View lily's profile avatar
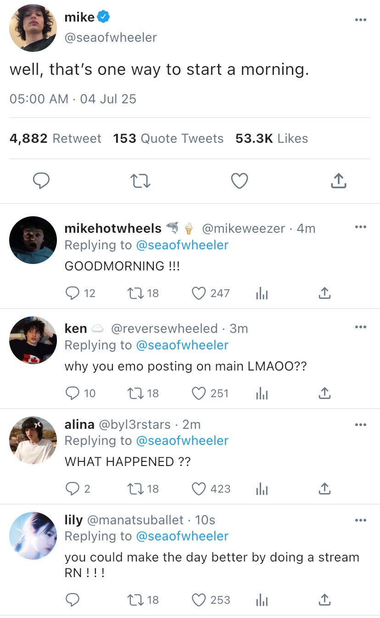 click(x=33, y=535)
